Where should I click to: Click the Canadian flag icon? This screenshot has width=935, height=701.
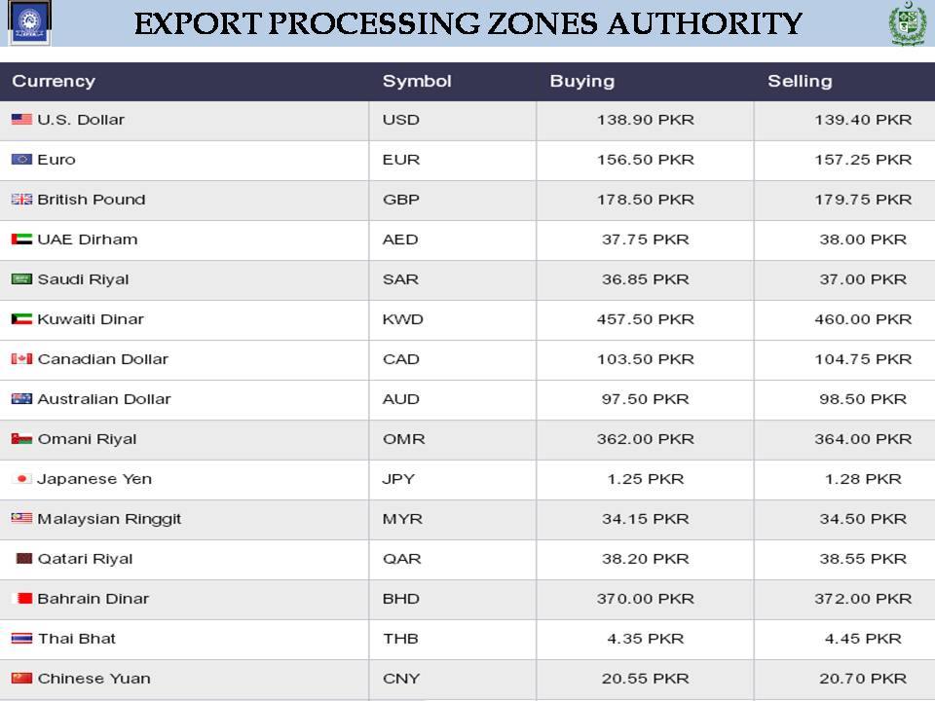point(22,359)
